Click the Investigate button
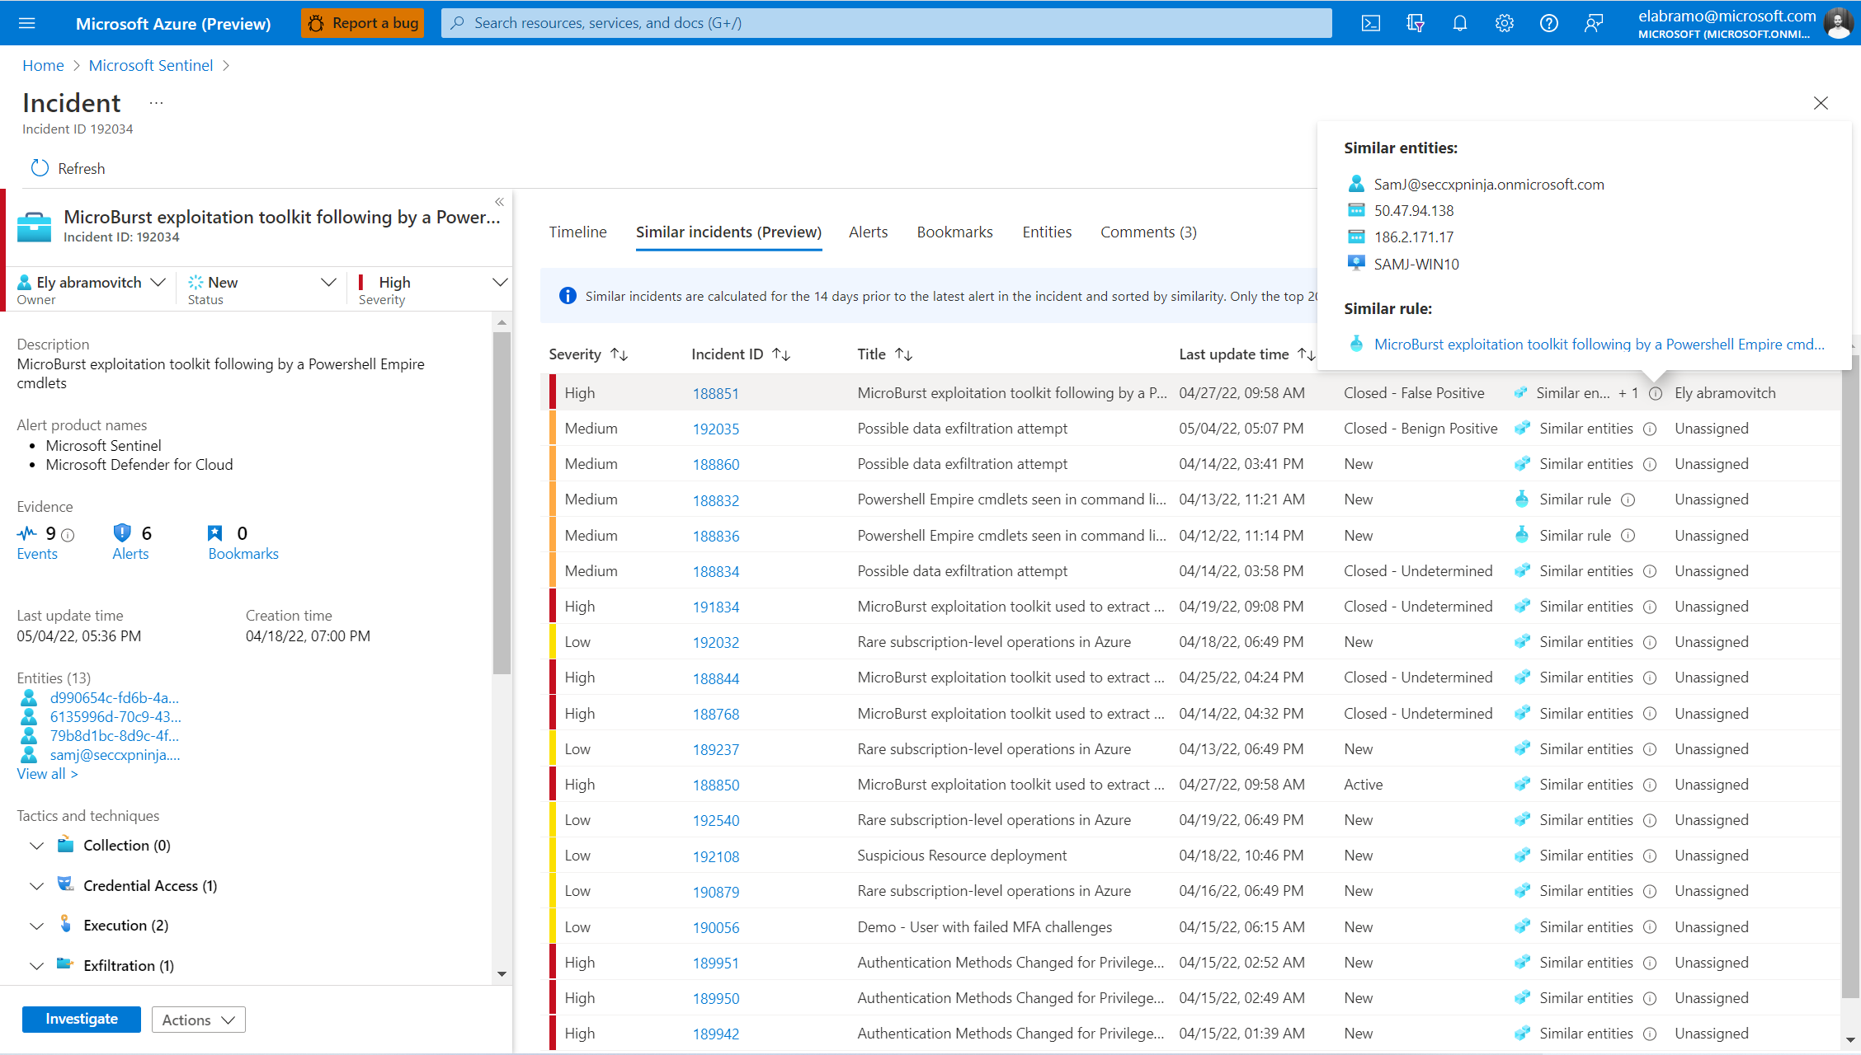Image resolution: width=1861 pixels, height=1055 pixels. point(81,1019)
